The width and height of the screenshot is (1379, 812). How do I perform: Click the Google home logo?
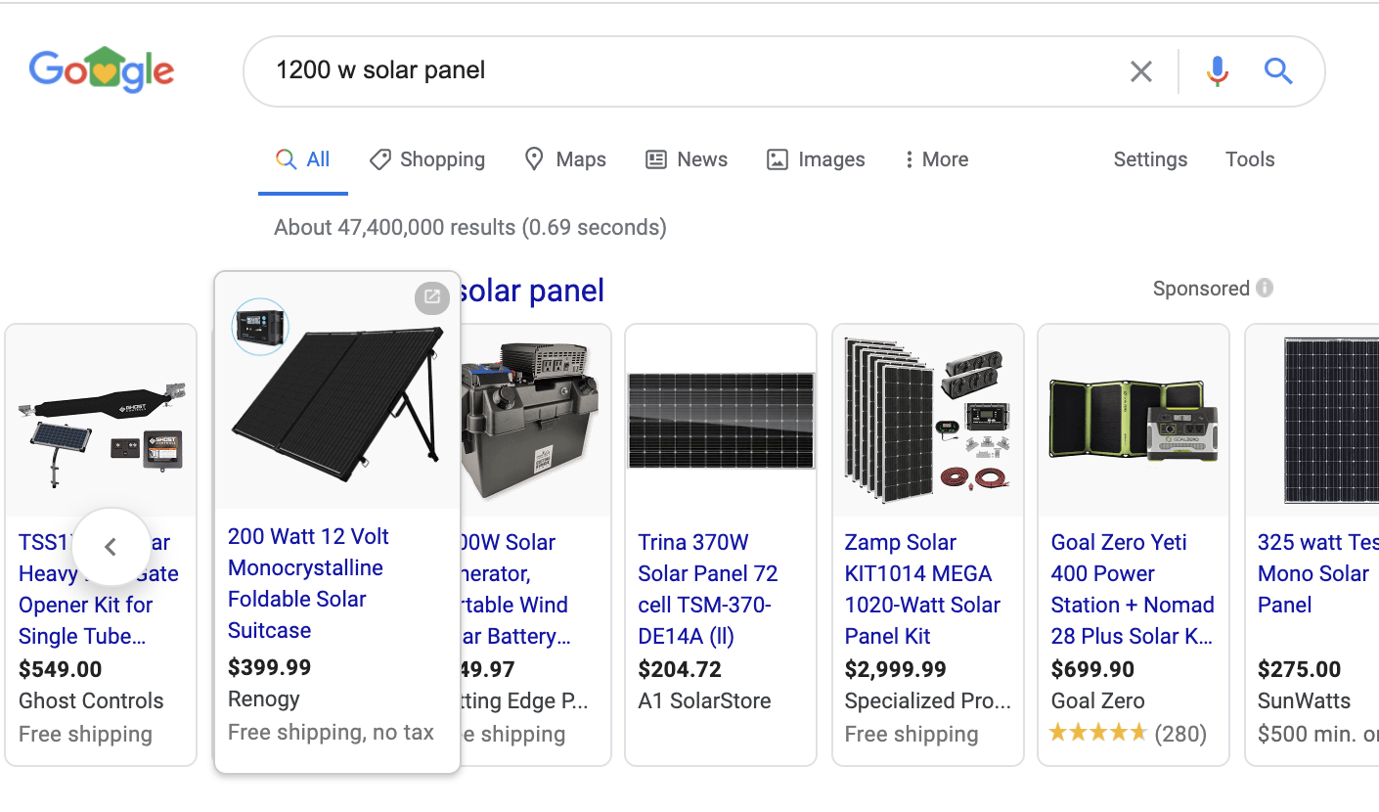tap(102, 68)
